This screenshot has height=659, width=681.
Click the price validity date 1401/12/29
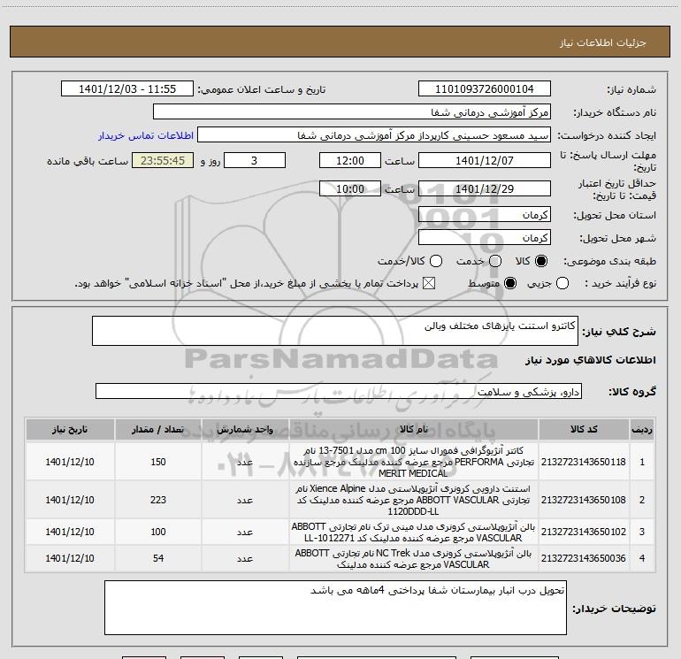[x=485, y=188]
